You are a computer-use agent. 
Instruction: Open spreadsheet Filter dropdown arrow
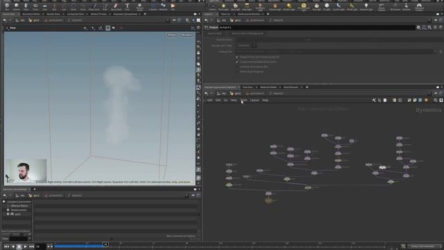pyautogui.click(x=29, y=238)
